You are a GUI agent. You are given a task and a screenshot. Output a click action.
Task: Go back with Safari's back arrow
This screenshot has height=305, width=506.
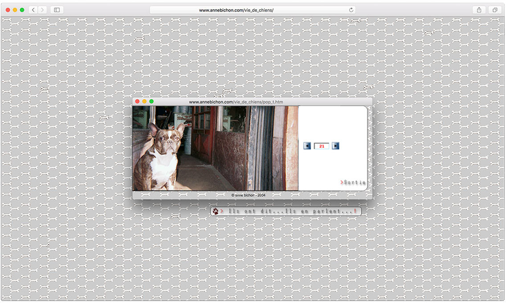pyautogui.click(x=33, y=10)
